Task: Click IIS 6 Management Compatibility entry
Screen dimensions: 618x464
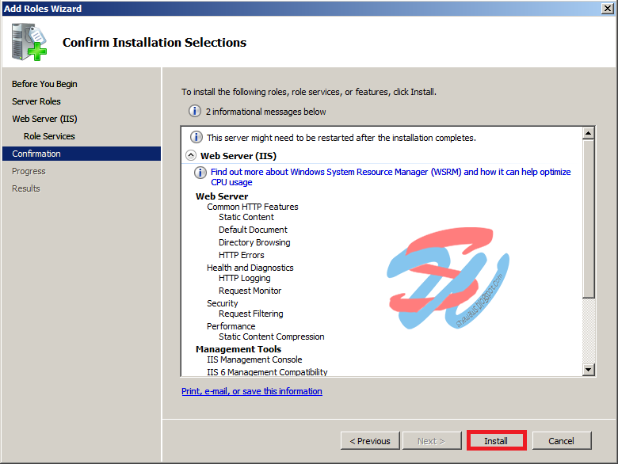Action: pyautogui.click(x=267, y=372)
